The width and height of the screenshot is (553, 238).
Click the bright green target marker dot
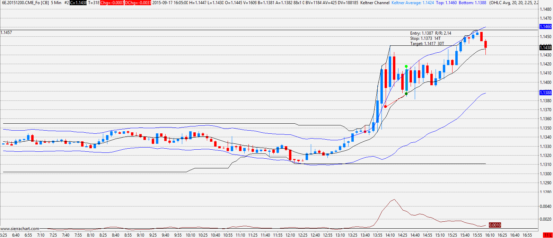(406, 66)
